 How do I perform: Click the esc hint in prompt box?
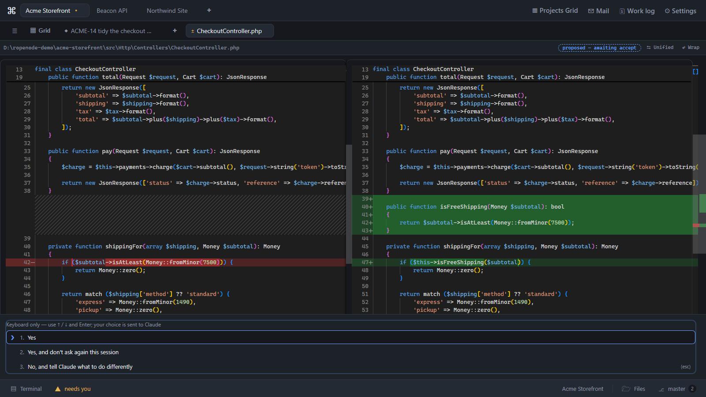pyautogui.click(x=685, y=367)
